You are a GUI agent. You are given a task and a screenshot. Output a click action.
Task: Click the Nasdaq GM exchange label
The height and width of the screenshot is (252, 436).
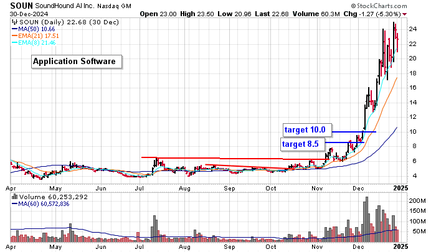pos(114,6)
